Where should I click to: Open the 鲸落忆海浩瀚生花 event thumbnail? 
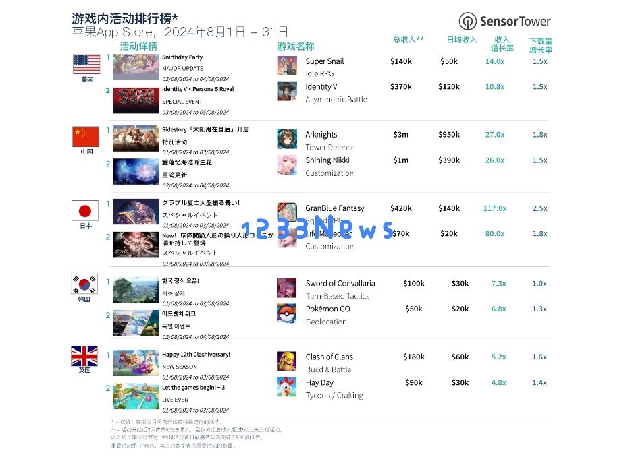click(136, 172)
